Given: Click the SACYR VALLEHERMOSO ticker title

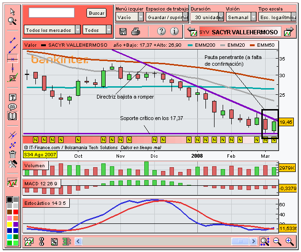Looking at the screenshot, I should pyautogui.click(x=240, y=32).
